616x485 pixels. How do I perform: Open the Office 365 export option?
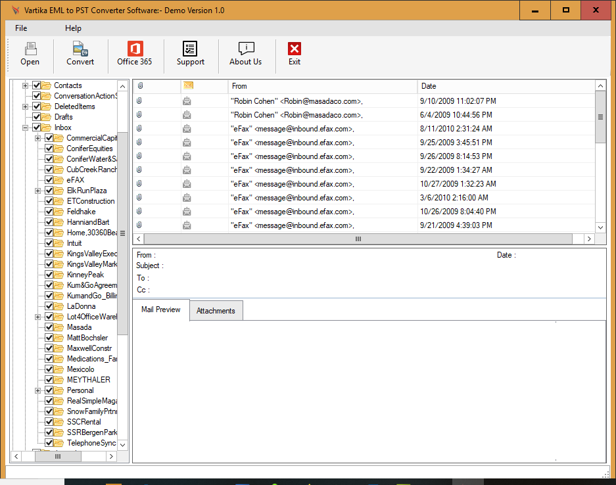[135, 49]
